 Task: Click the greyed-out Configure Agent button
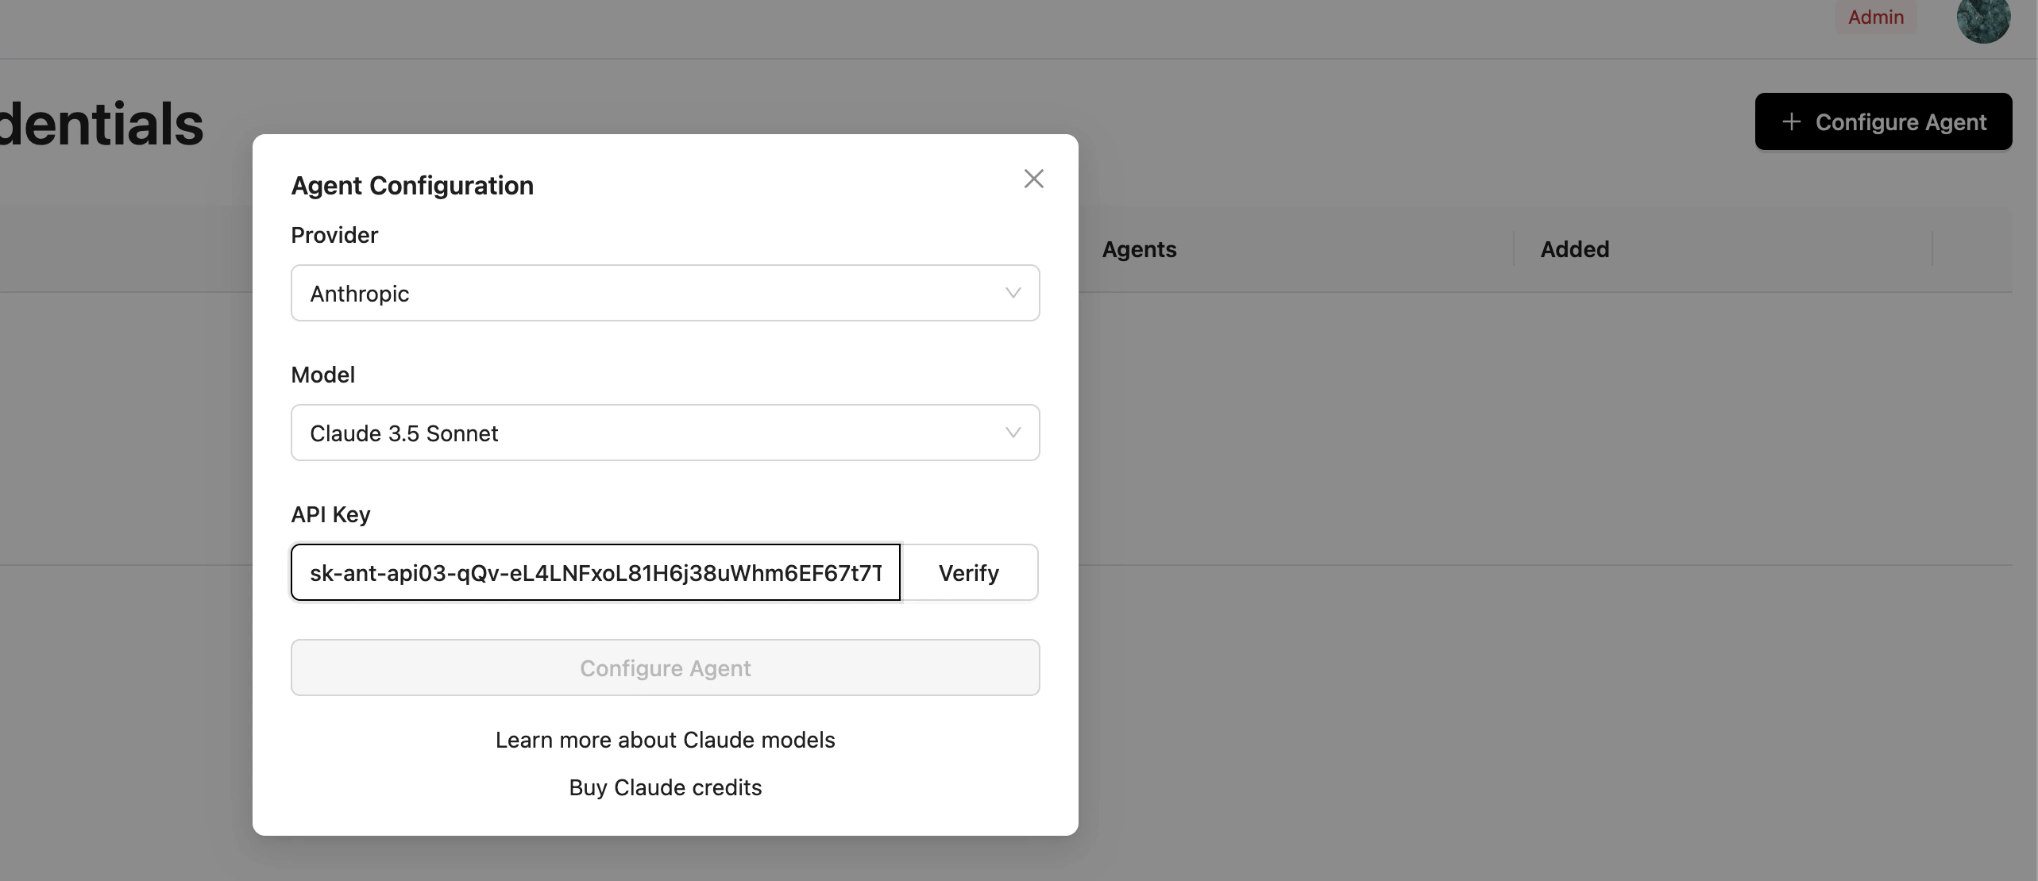[x=665, y=667]
